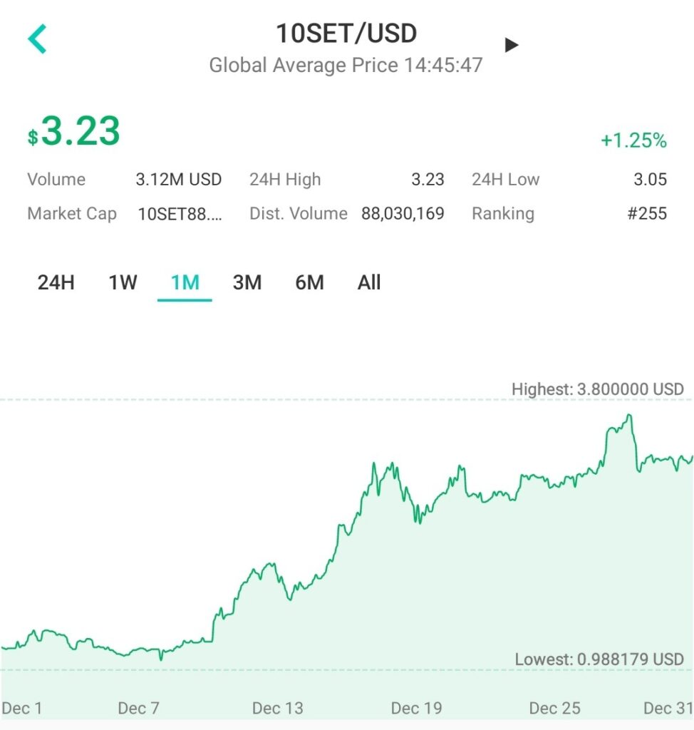Select the 1M timeframe tab
Image resolution: width=694 pixels, height=730 pixels.
tap(185, 283)
